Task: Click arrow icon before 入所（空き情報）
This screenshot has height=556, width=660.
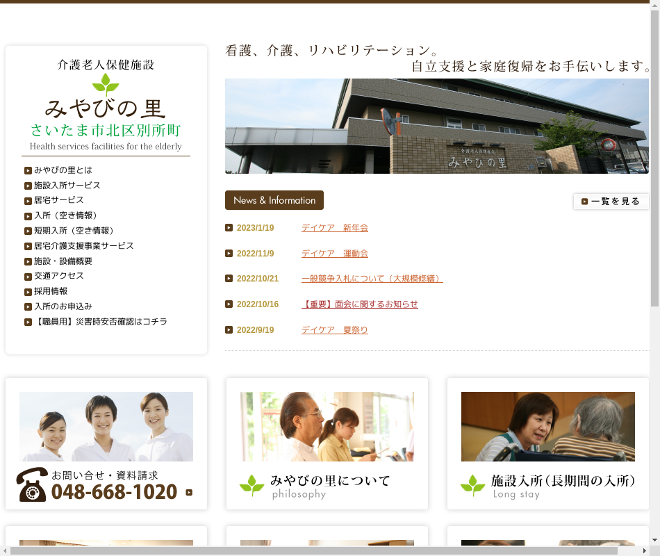Action: point(28,216)
